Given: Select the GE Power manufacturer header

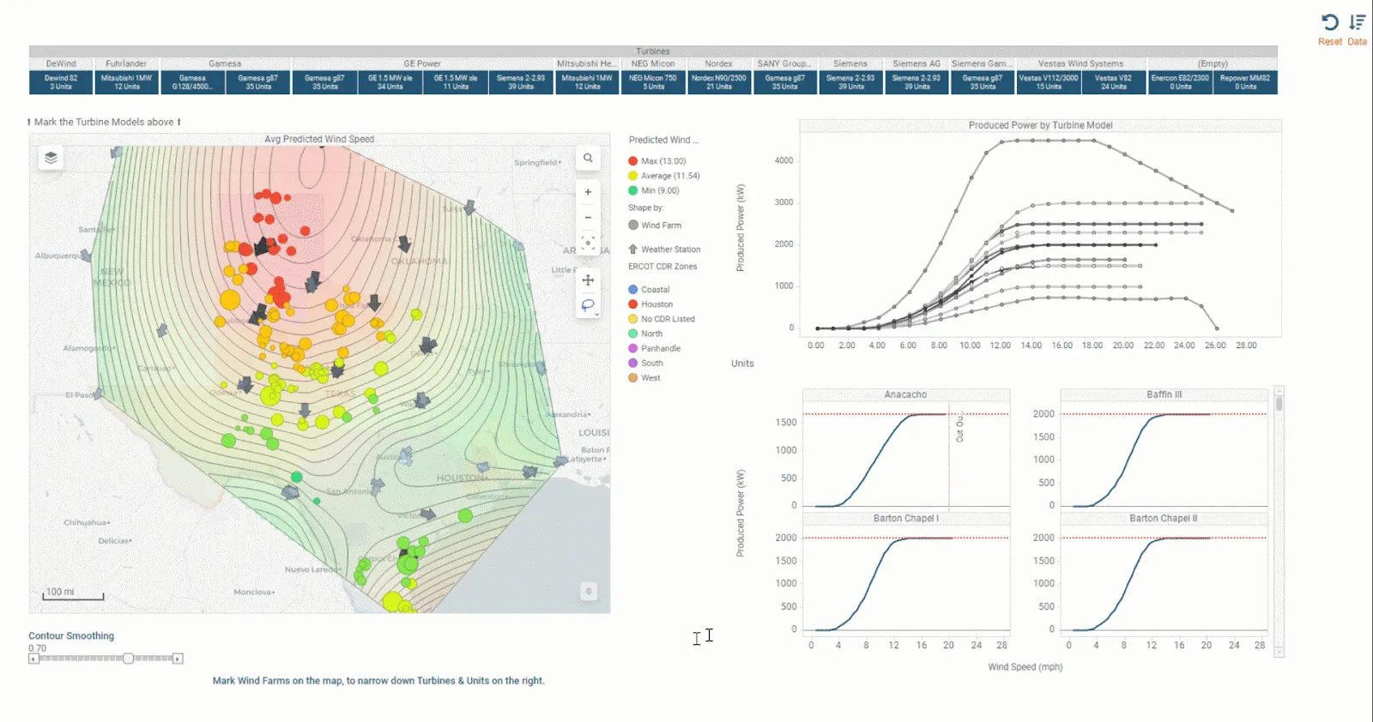Looking at the screenshot, I should click(422, 63).
